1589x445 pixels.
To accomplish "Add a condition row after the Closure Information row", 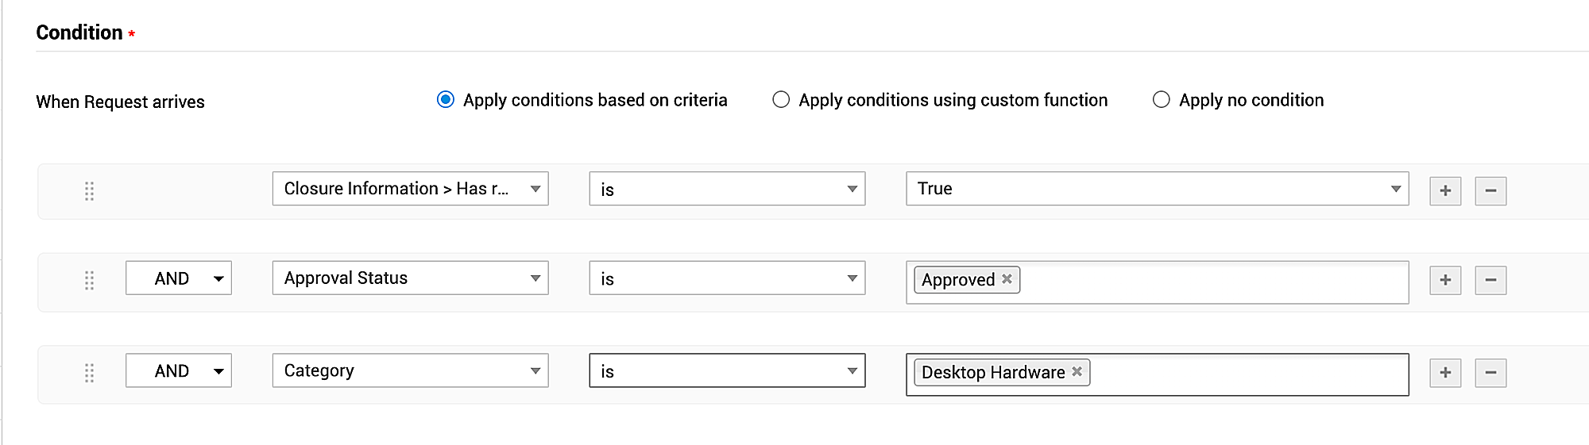I will [1444, 190].
